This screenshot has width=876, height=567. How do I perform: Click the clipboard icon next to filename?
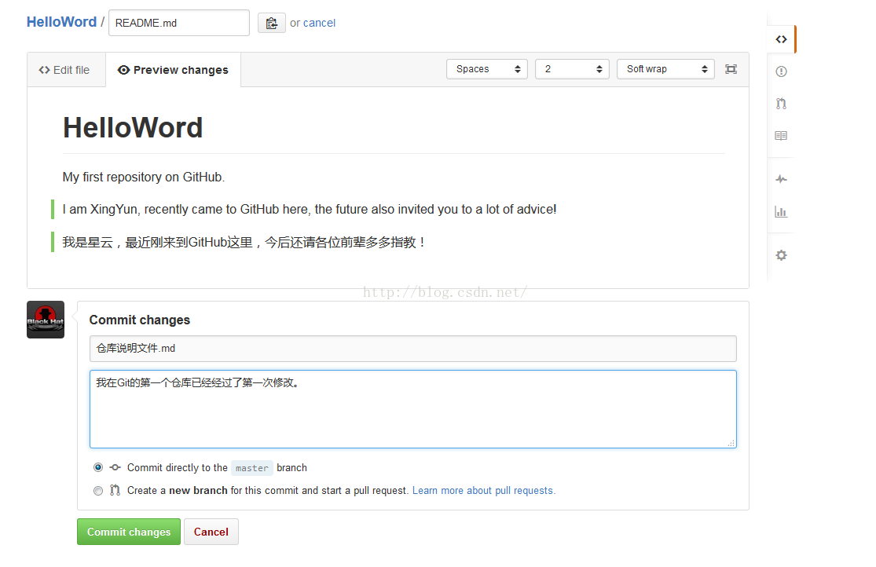point(272,24)
